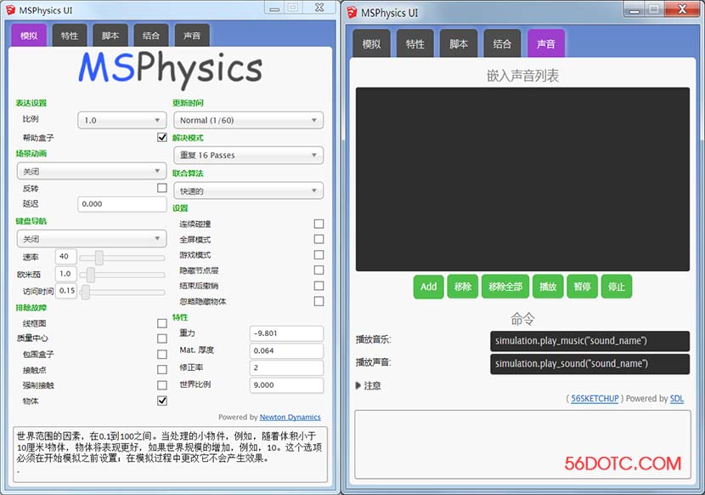Click the 播放 (play) sound button
The height and width of the screenshot is (495, 705).
(x=548, y=287)
